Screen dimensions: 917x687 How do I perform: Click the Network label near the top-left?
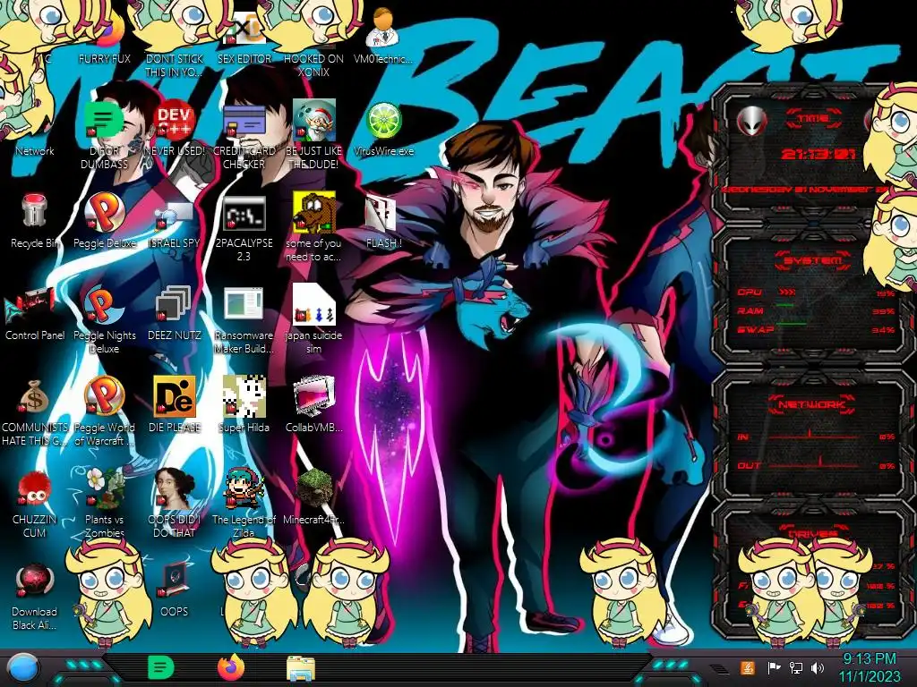[35, 150]
